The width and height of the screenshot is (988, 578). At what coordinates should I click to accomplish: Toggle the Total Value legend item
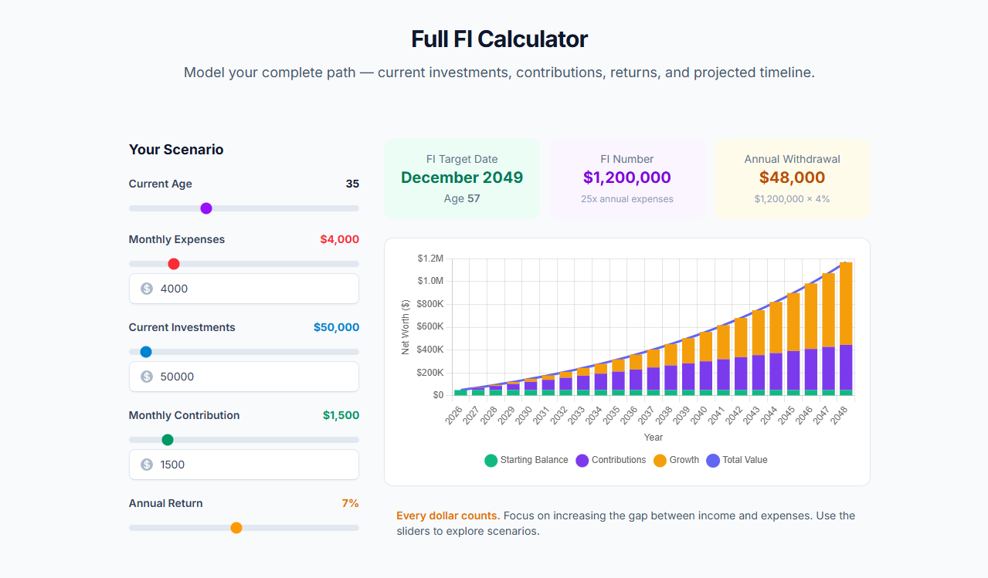[737, 460]
